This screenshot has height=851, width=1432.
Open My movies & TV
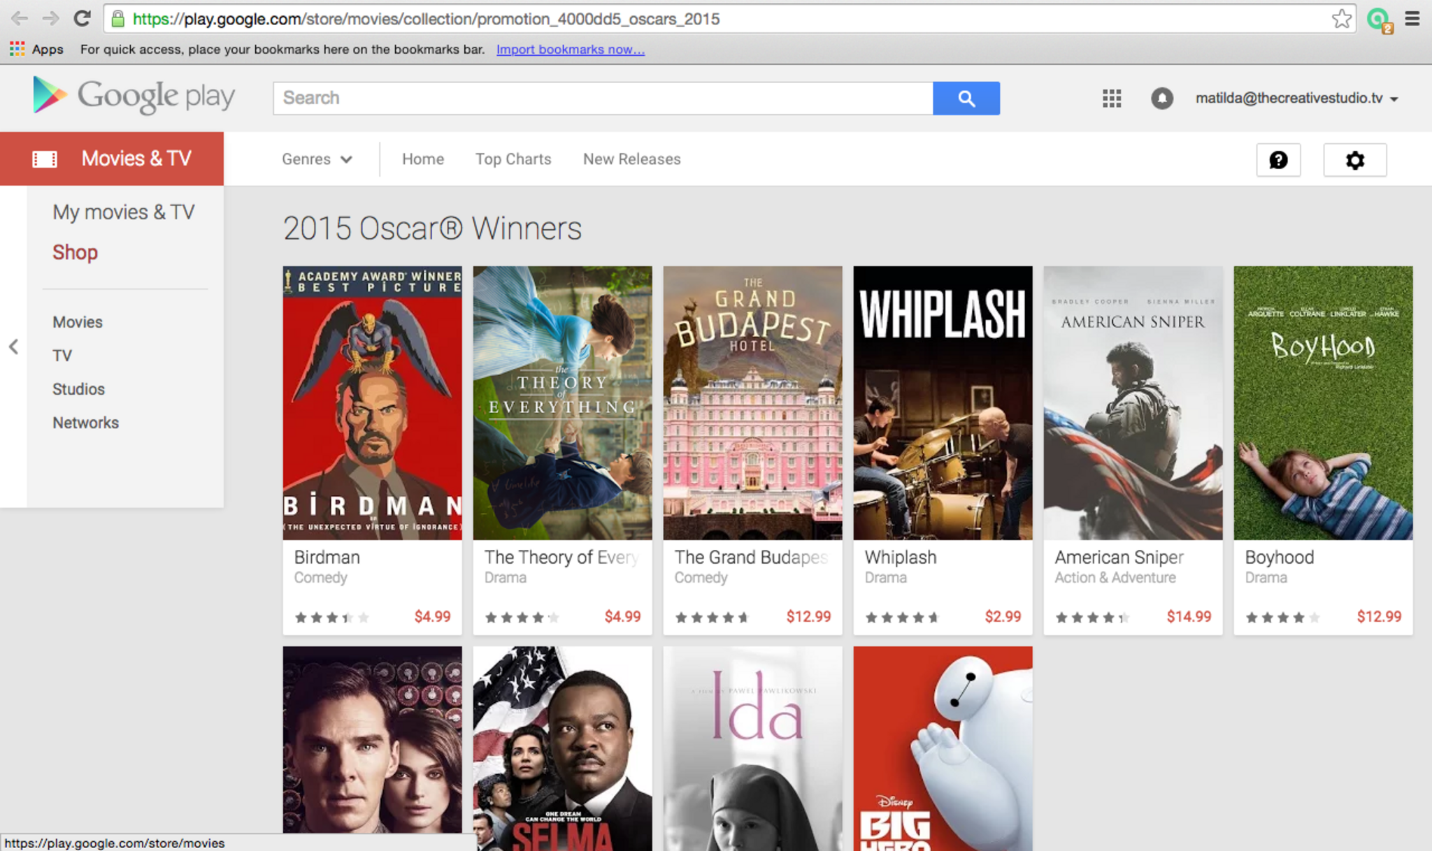tap(123, 212)
